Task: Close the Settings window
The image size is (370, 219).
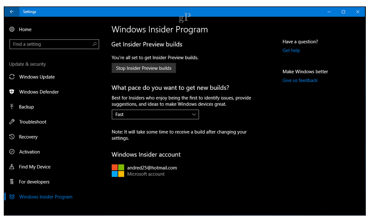Action: tap(358, 12)
